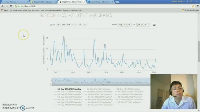Set chart zoom to 3m

[63, 25]
